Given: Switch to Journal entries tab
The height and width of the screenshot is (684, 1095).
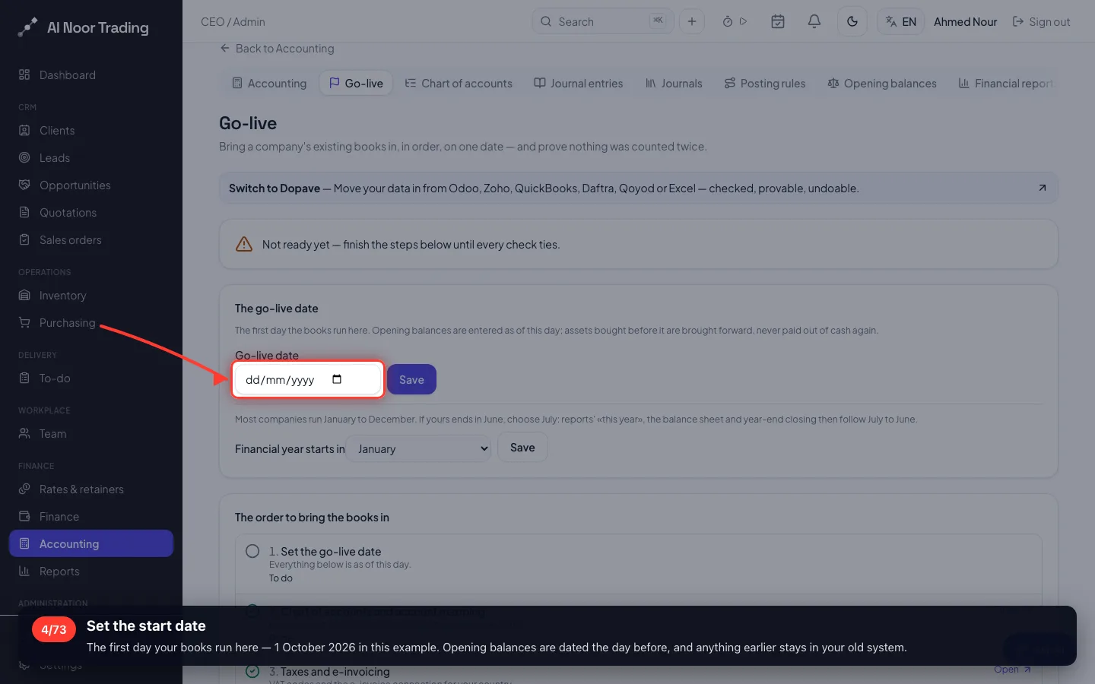Looking at the screenshot, I should click(578, 83).
